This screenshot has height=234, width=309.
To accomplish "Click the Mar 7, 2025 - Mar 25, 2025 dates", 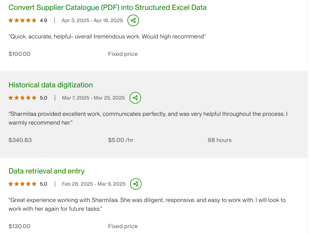I will click(93, 98).
